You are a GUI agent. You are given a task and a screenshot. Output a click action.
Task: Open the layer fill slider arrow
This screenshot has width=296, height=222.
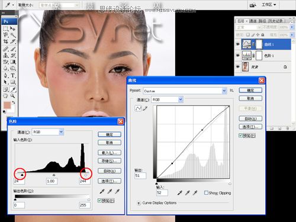click(x=292, y=35)
